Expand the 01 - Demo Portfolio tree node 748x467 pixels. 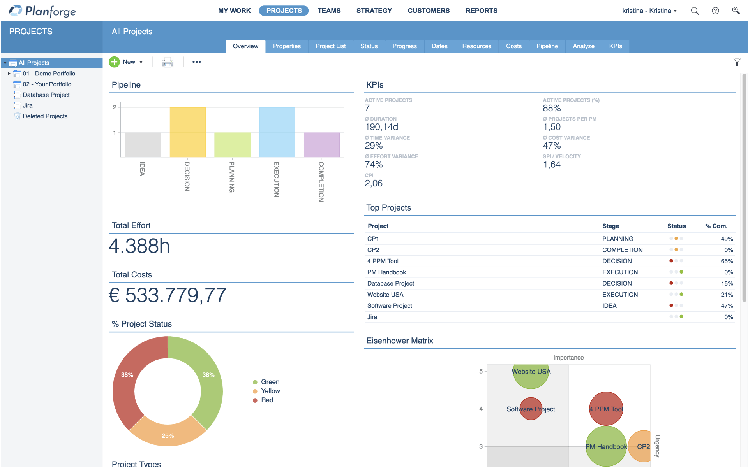[9, 74]
